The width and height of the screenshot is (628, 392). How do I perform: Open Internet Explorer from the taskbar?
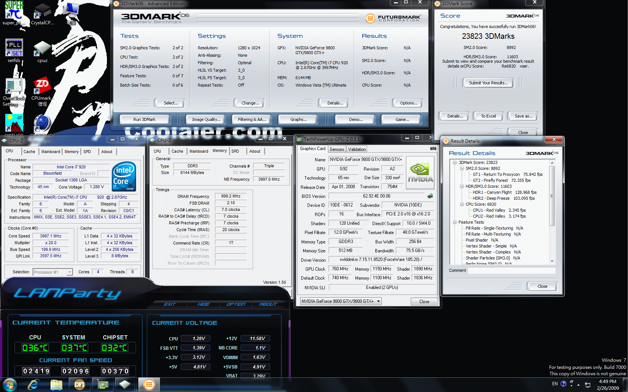click(x=33, y=385)
